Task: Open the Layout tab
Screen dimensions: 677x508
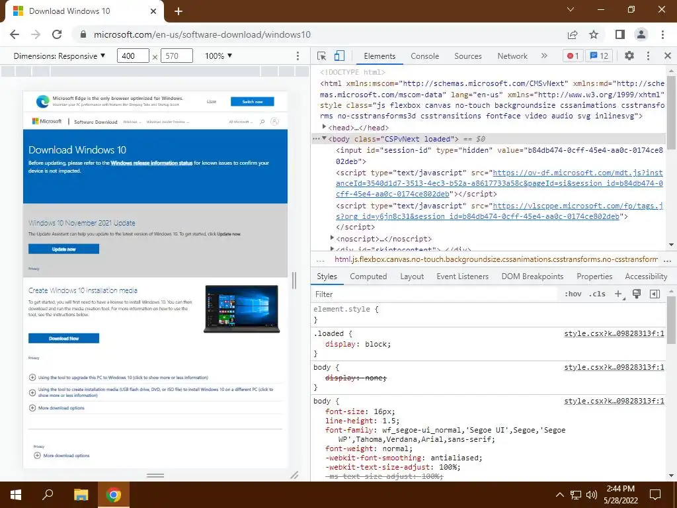Action: pyautogui.click(x=412, y=276)
